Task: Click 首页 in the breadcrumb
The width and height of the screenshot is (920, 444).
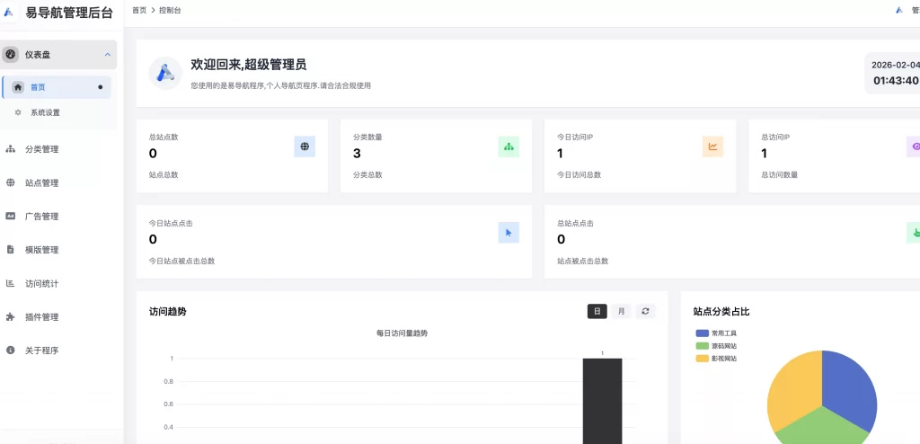Action: click(x=139, y=10)
